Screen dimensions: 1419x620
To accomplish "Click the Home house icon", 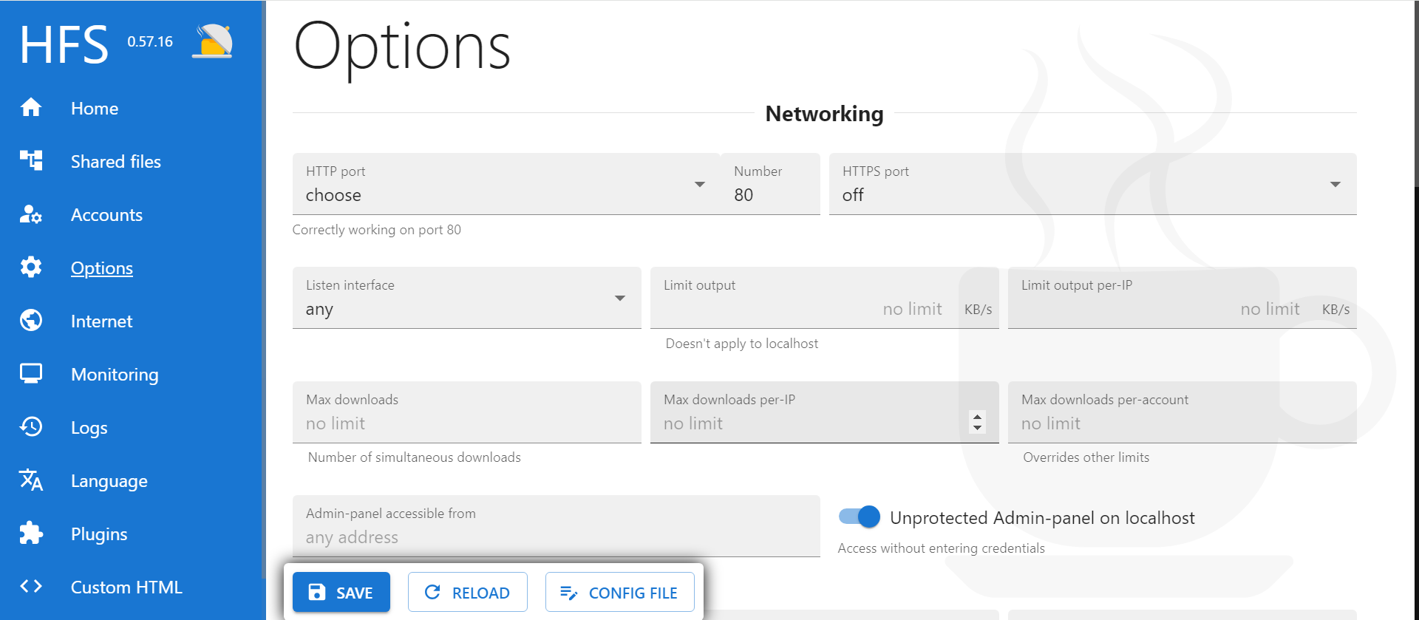I will 31,108.
